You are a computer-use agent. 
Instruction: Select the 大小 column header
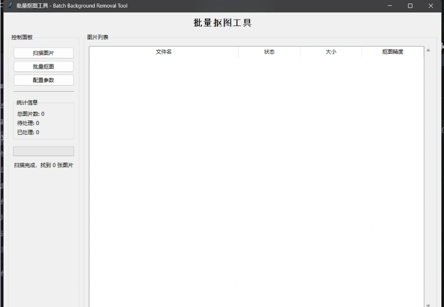331,52
